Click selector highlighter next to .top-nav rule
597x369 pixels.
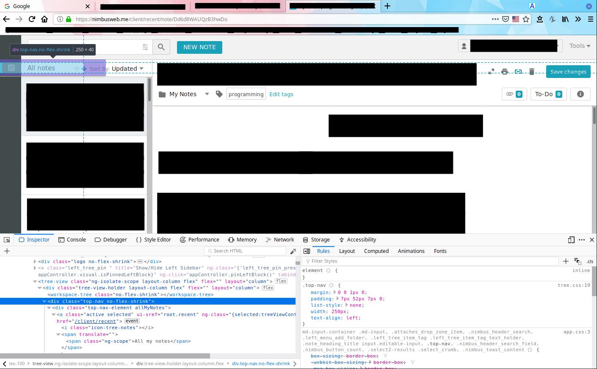pos(332,286)
